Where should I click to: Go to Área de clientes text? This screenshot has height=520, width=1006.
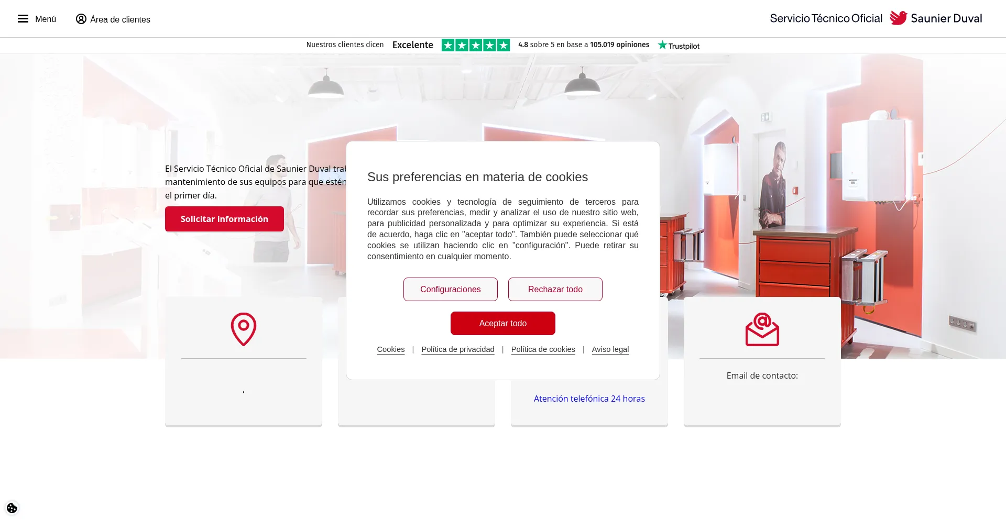pyautogui.click(x=120, y=19)
